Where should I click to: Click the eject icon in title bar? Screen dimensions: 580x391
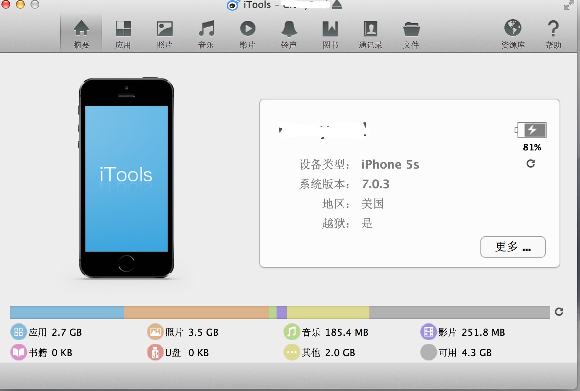(x=337, y=4)
